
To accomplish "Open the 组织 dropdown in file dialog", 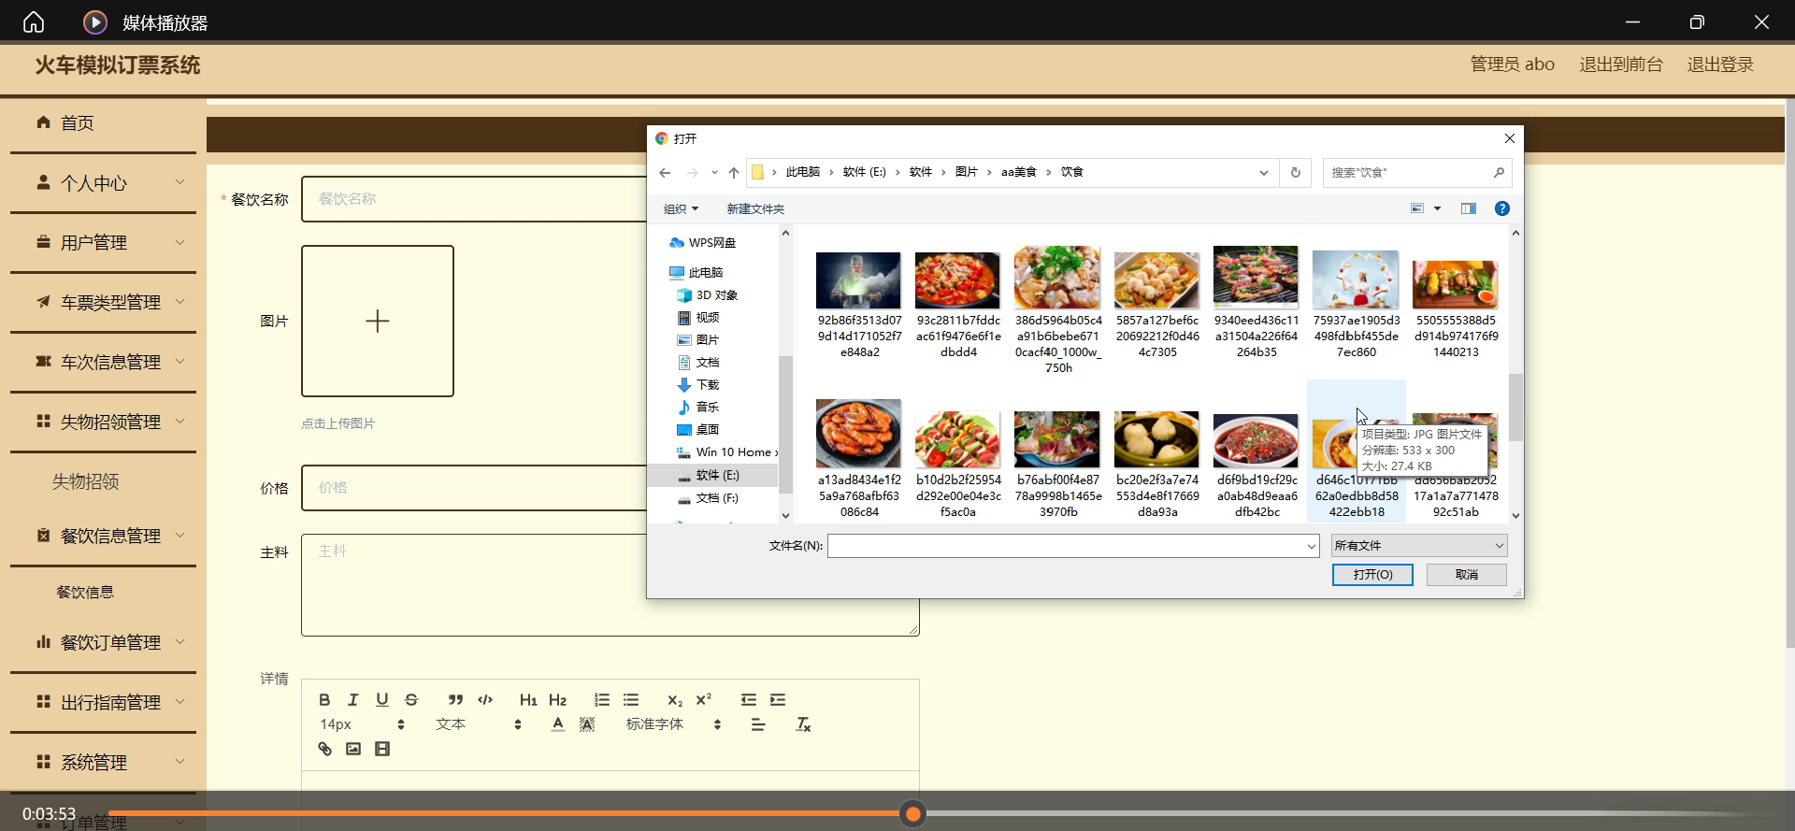I will click(x=681, y=209).
